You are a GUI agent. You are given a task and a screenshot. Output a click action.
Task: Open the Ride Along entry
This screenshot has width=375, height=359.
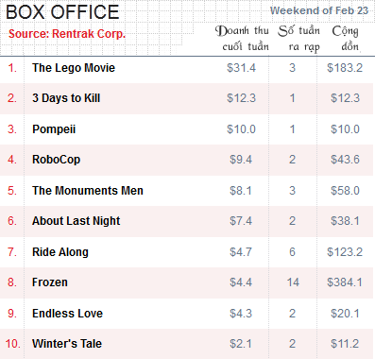click(60, 252)
